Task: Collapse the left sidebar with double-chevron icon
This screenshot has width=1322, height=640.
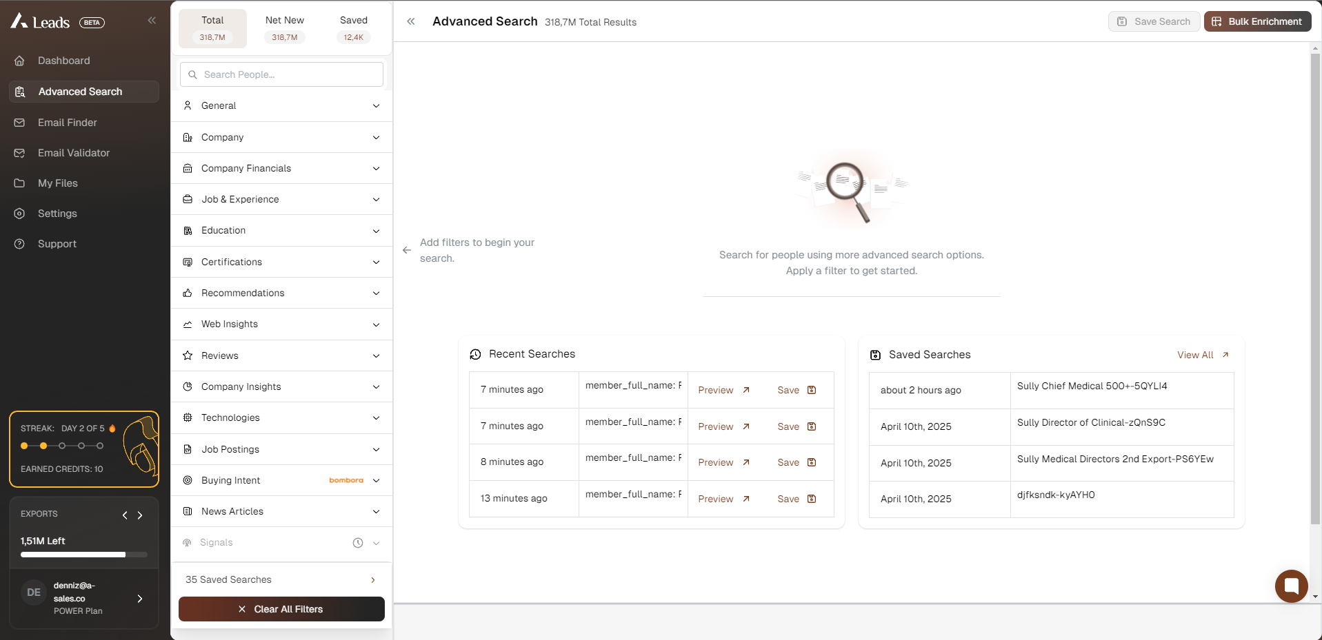Action: [x=152, y=21]
